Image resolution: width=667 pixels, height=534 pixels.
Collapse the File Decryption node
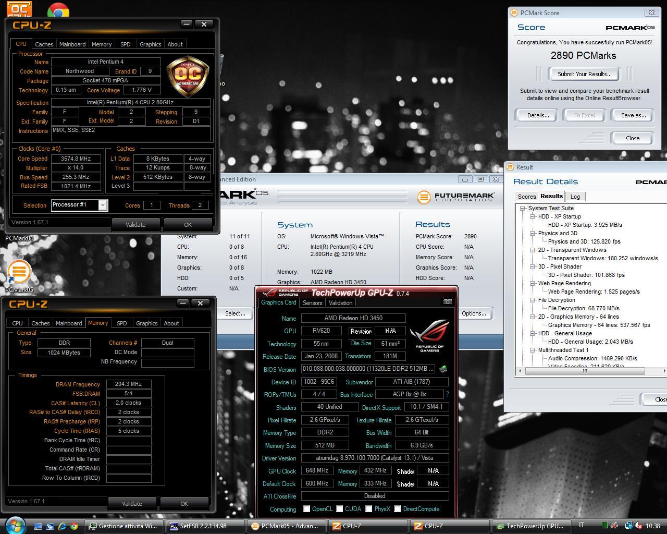coord(533,300)
